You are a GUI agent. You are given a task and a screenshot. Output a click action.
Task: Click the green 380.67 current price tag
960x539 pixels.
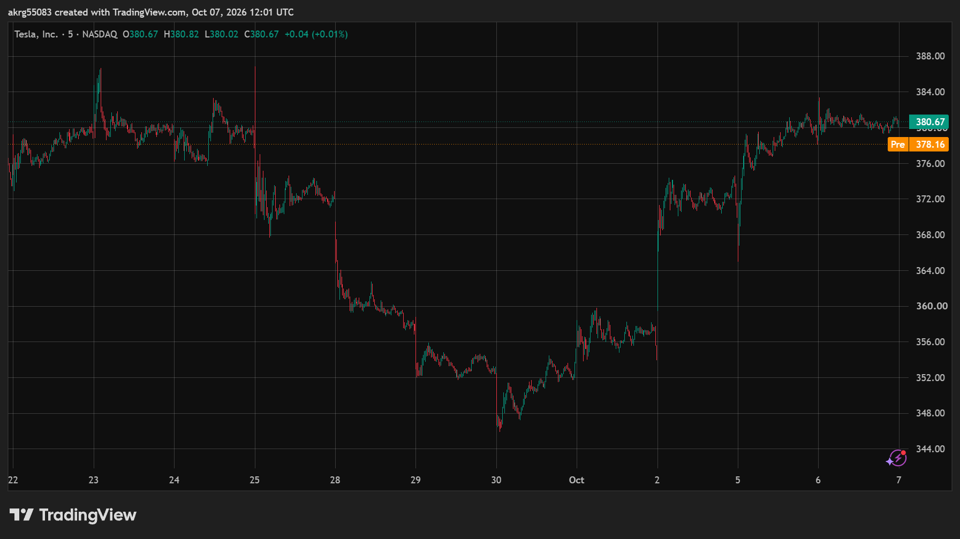click(929, 122)
